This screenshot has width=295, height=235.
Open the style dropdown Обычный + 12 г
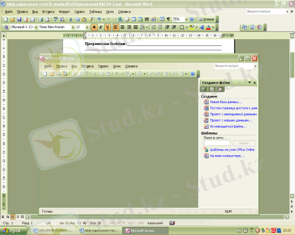point(36,27)
